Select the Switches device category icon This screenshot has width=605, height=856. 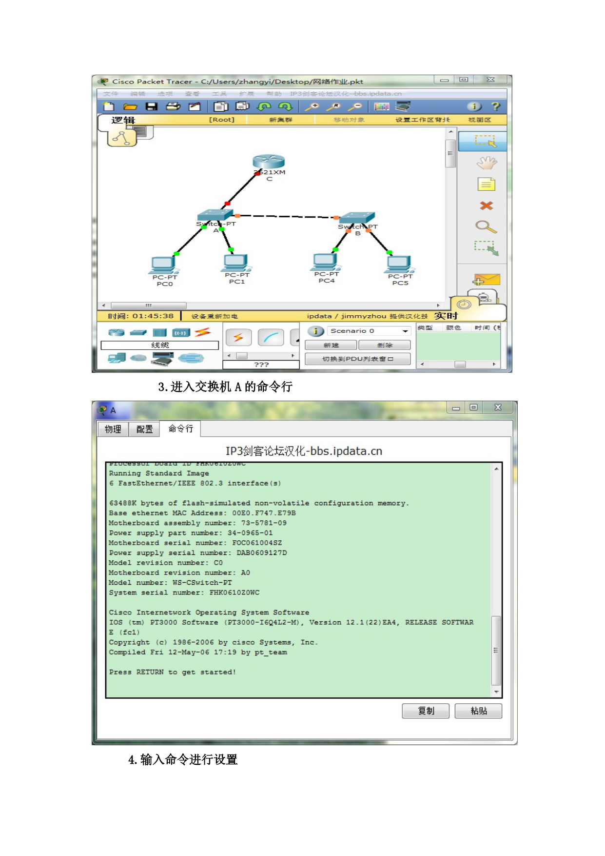tap(138, 333)
